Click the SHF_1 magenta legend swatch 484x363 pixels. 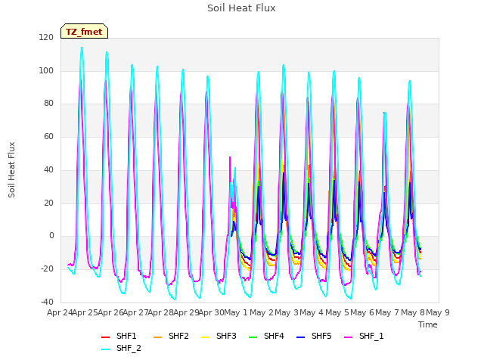coord(348,337)
